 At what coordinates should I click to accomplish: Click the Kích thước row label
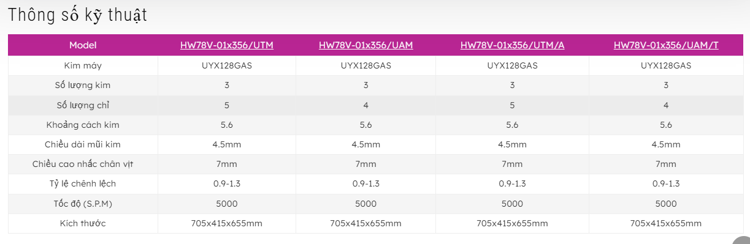[83, 223]
